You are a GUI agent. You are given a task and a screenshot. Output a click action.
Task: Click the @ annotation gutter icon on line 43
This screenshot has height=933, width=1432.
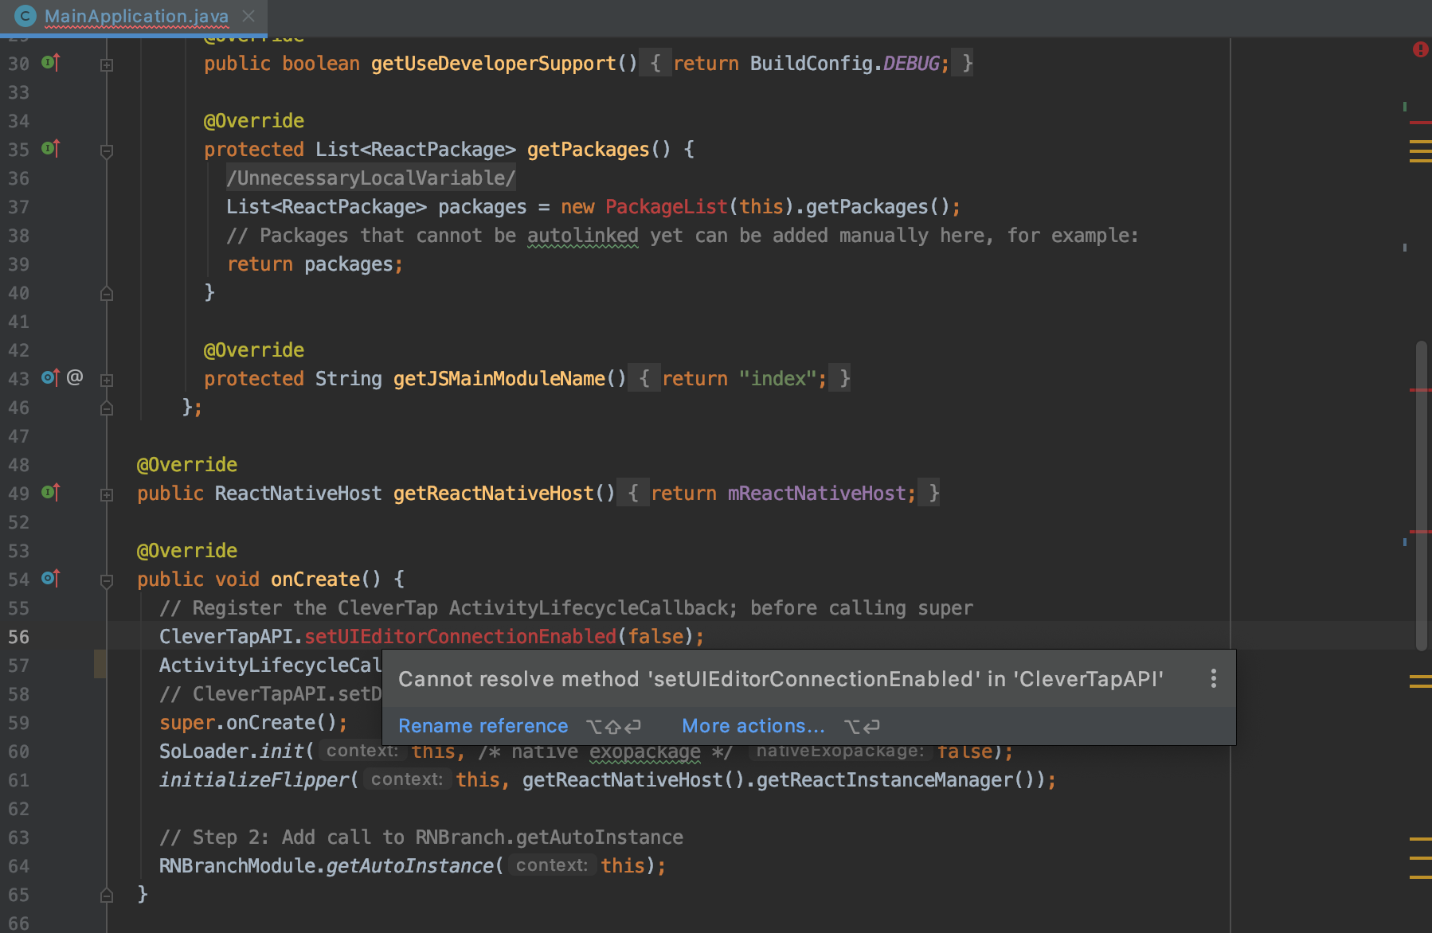(77, 378)
